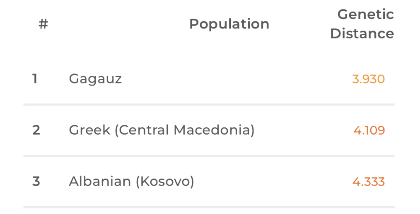Click the word "Distance" in the header
Screen dimensions: 420x214
pos(362,34)
